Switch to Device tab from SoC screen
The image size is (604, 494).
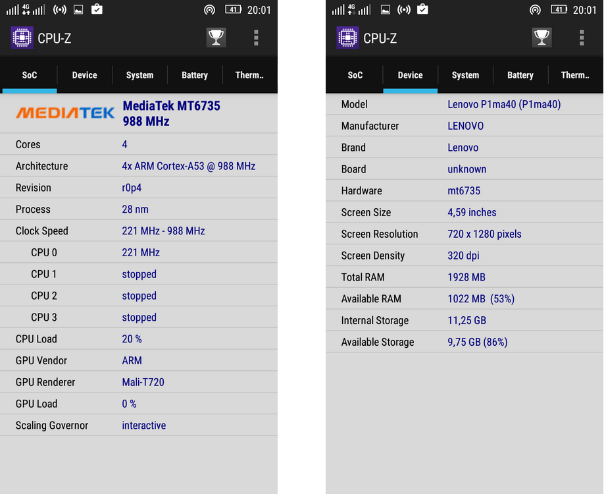(x=85, y=75)
